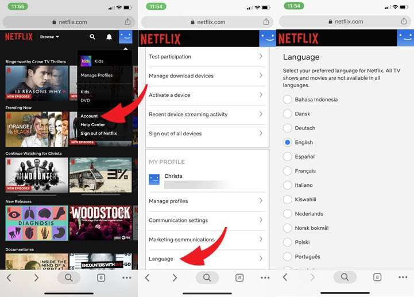Select Norsk bokmål language radio button
Screen dimensions: 414x297
[287, 228]
